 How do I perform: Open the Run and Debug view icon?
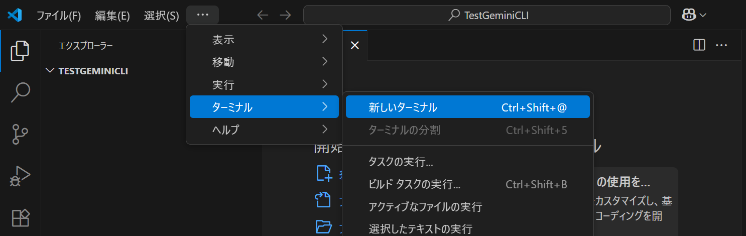[x=20, y=176]
